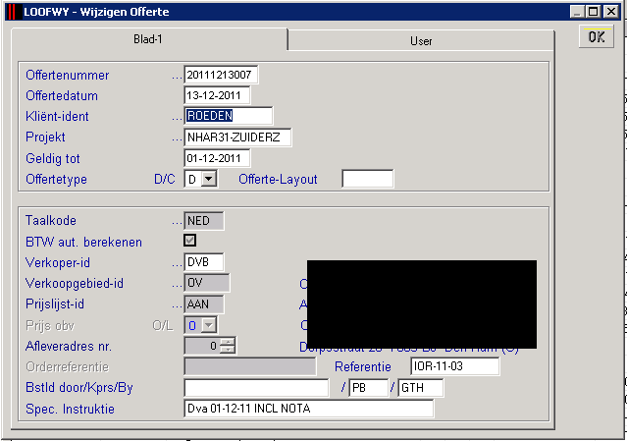Screen dimensions: 627x441
Task: Open the Projekt lookup dots
Action: coord(177,138)
